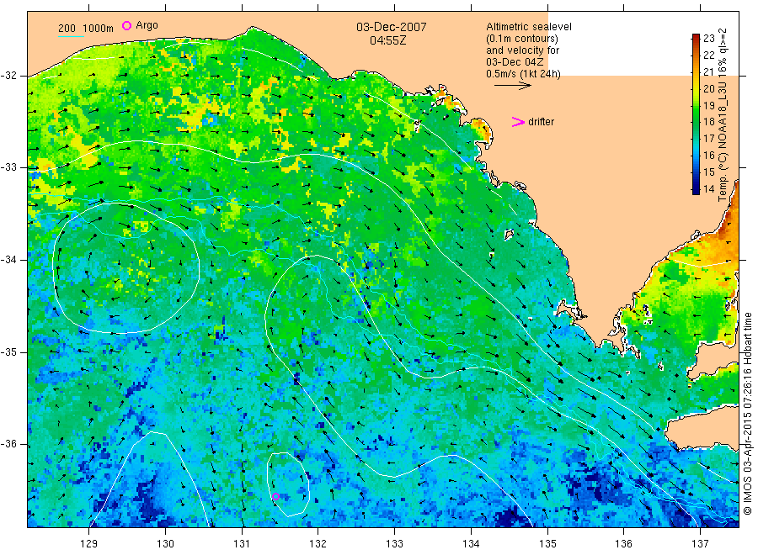Screen dimensions: 758x555
Task: Click the 'drifter' legend label
Action: pos(541,122)
